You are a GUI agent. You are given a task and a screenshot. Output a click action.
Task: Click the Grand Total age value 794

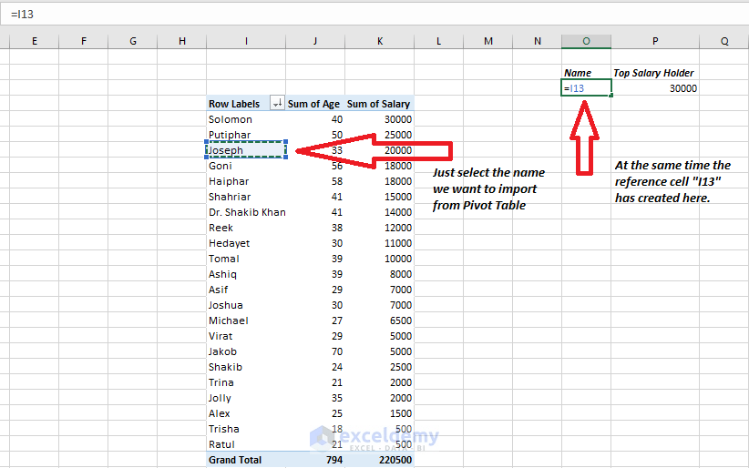(315, 460)
